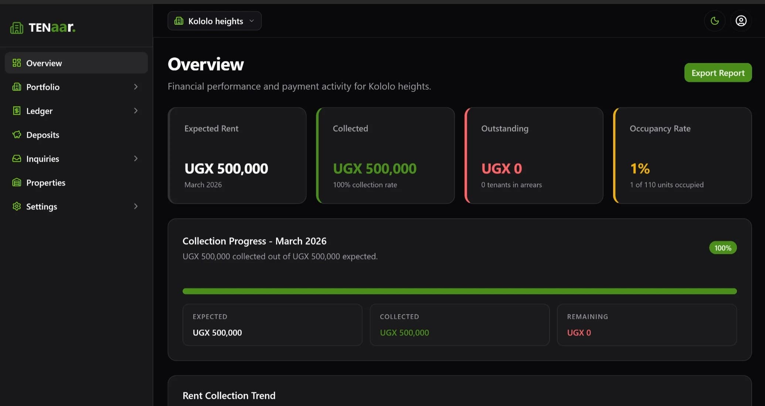The height and width of the screenshot is (406, 765).
Task: Click the Portfolio building icon
Action: coord(17,87)
